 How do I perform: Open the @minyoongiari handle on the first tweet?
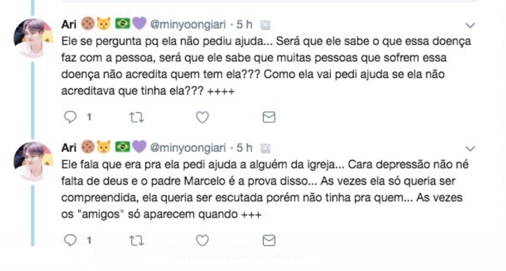coord(188,25)
